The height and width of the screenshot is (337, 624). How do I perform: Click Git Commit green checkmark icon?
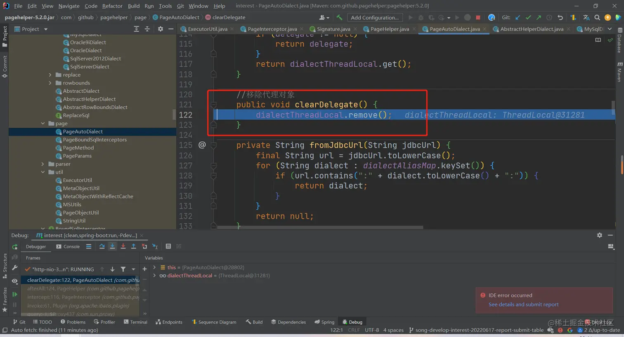point(528,17)
